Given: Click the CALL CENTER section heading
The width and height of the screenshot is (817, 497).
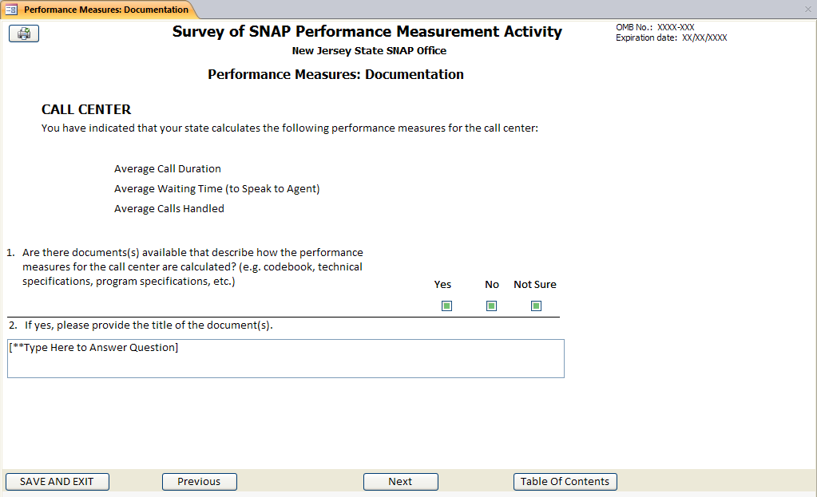Looking at the screenshot, I should (86, 109).
